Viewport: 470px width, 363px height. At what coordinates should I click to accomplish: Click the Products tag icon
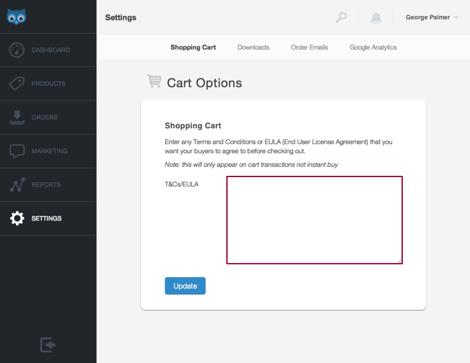pos(17,84)
